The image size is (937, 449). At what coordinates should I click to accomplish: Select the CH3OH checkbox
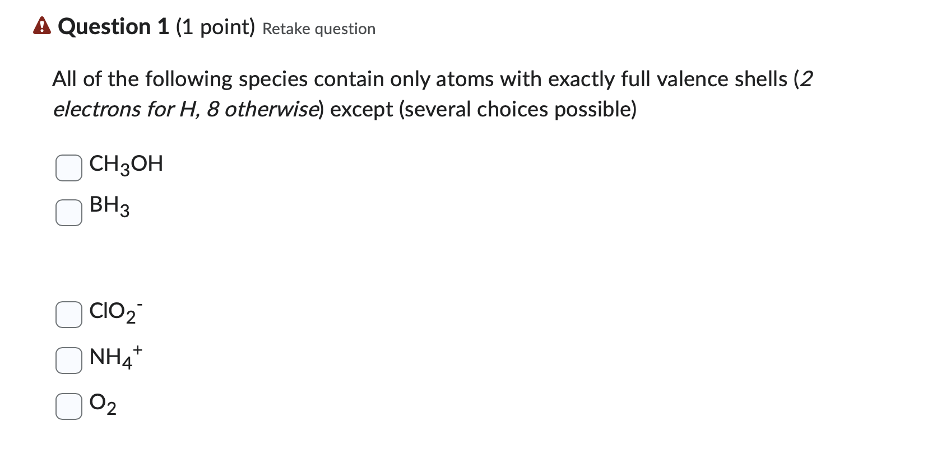coord(68,166)
